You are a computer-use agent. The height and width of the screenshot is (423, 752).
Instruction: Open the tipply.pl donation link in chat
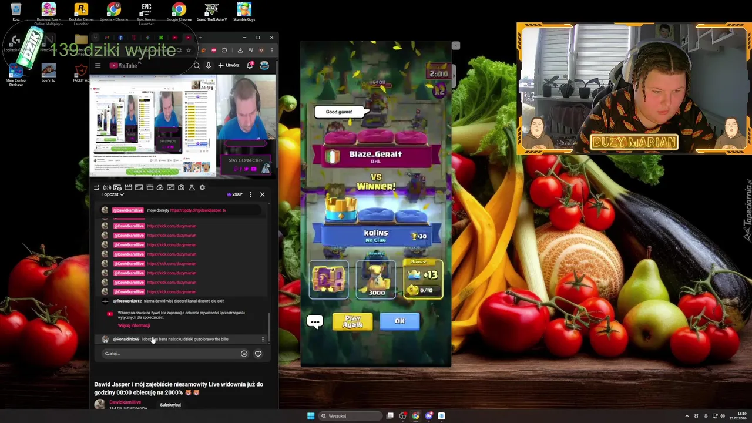[197, 210]
